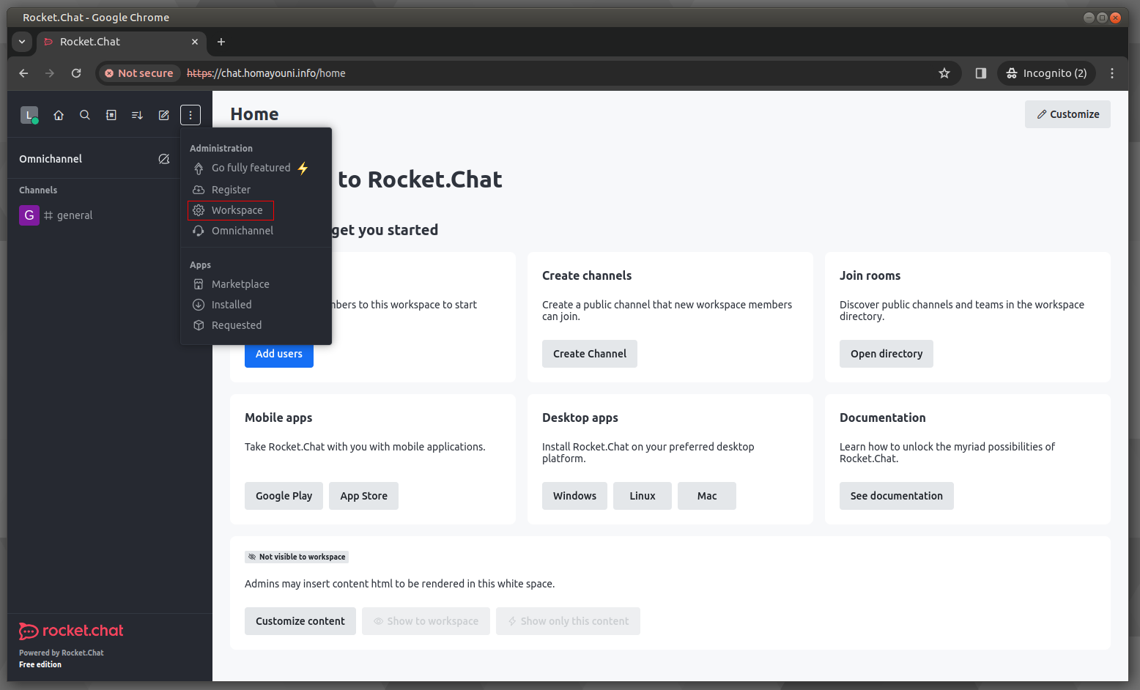Viewport: 1140px width, 690px height.
Task: Click Open directory button
Action: pos(887,354)
